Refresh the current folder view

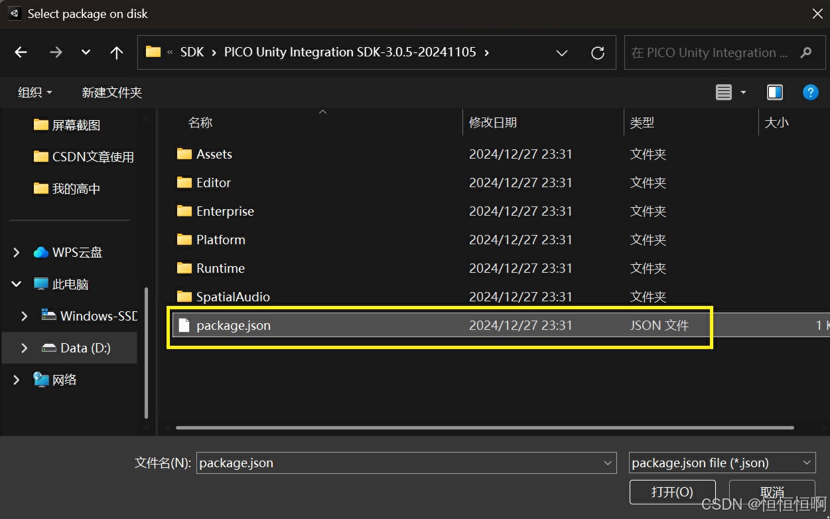(x=598, y=52)
